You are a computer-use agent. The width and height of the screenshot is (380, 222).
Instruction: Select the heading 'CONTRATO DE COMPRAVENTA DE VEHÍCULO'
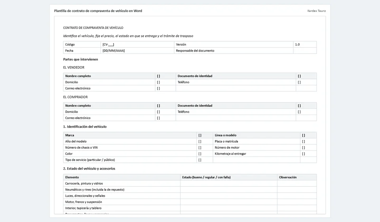click(93, 28)
